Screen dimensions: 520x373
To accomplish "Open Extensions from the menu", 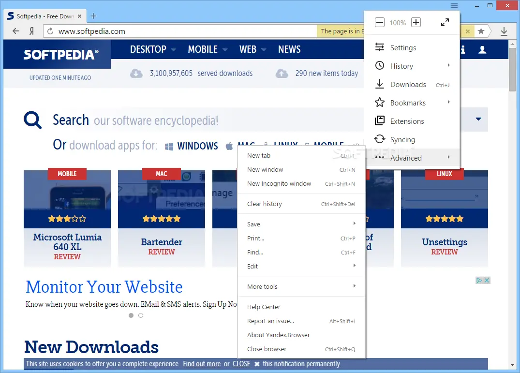I will (x=412, y=121).
